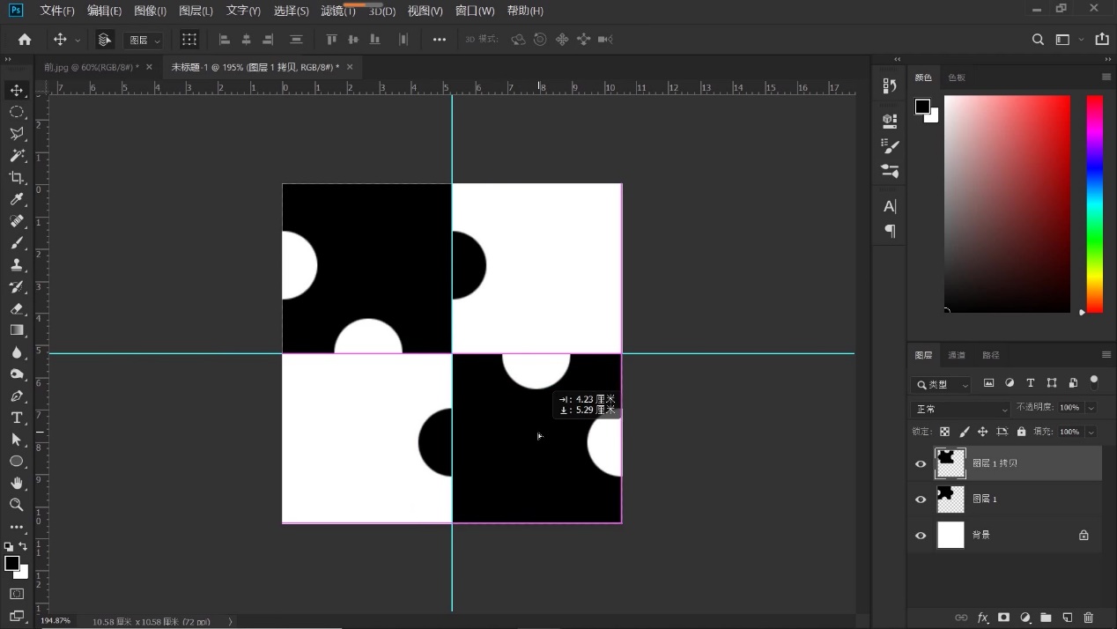Add a layer mask using the mask icon
This screenshot has height=629, width=1117.
coord(1003,618)
